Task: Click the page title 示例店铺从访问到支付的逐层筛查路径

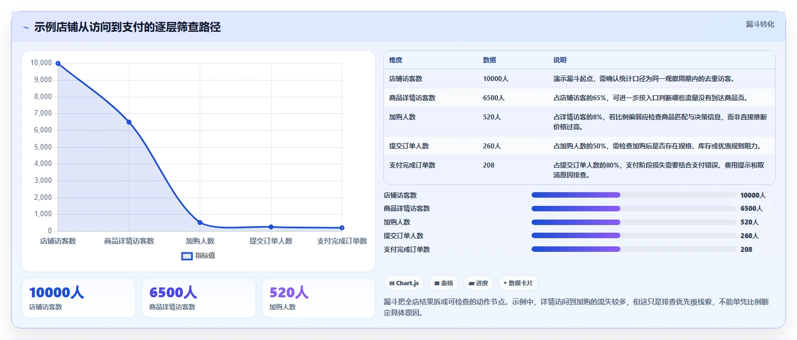Action: coord(127,27)
